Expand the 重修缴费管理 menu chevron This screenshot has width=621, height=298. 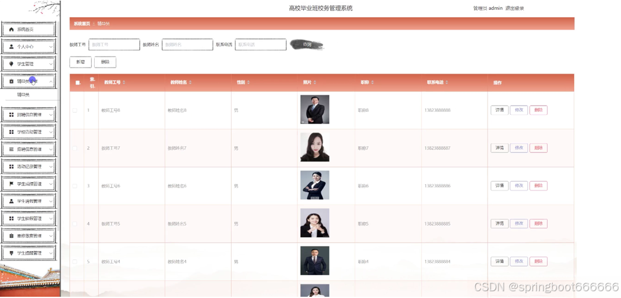point(51,236)
